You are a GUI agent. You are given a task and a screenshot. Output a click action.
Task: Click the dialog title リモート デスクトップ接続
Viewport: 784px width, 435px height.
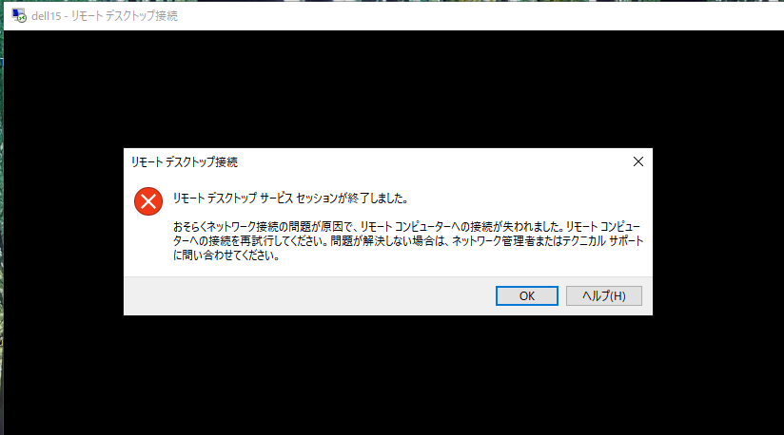(184, 162)
